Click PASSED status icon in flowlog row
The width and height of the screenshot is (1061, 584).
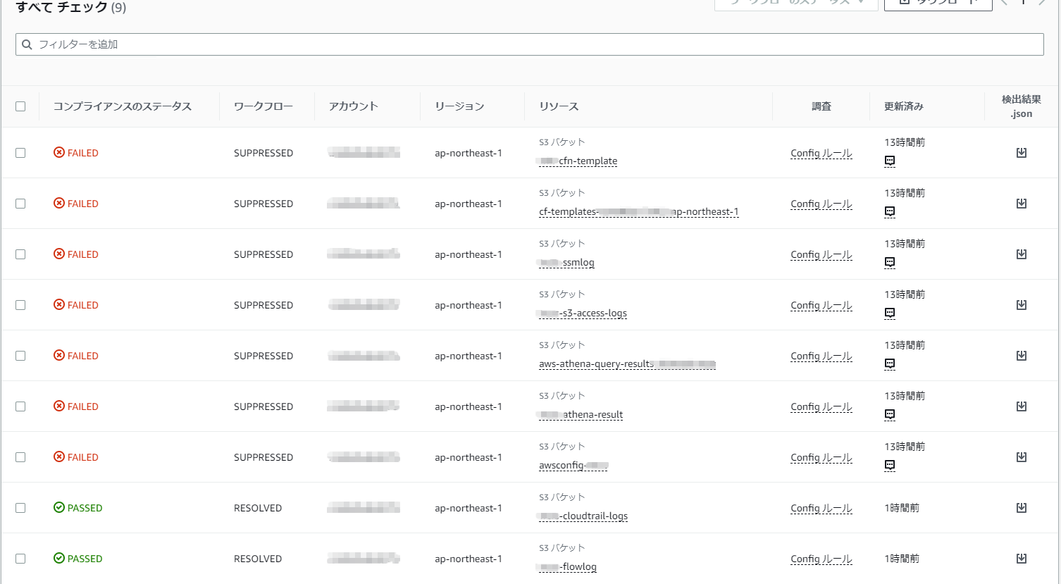59,559
